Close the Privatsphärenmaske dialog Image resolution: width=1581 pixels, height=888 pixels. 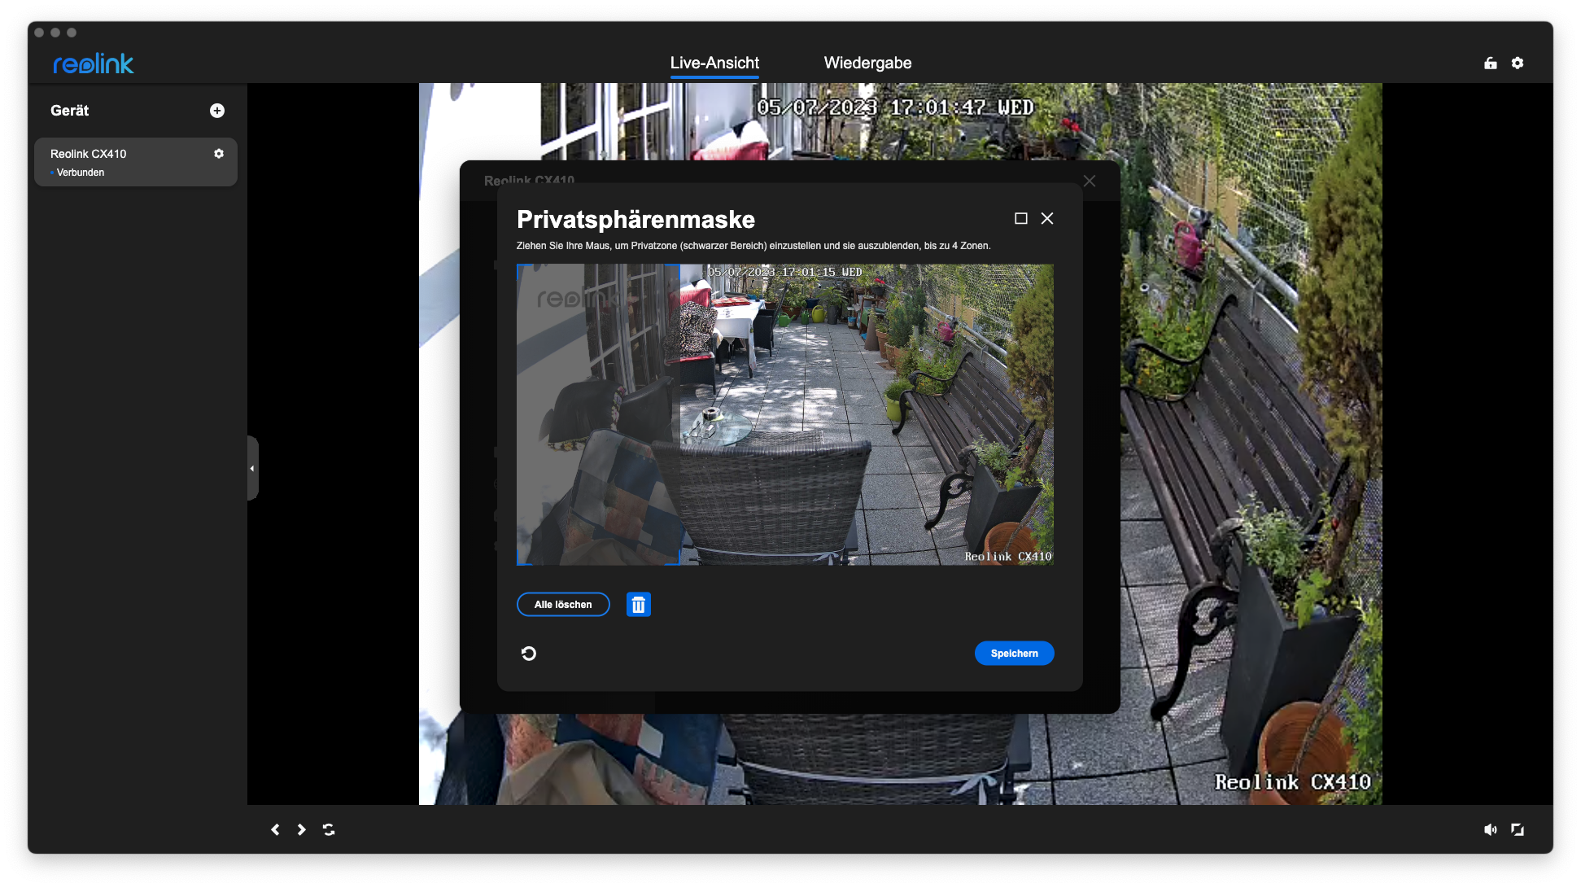[1047, 218]
